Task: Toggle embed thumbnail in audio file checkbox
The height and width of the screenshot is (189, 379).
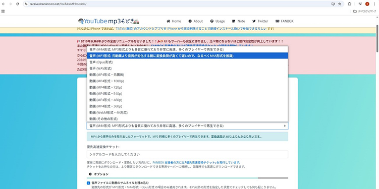Action: point(88,183)
